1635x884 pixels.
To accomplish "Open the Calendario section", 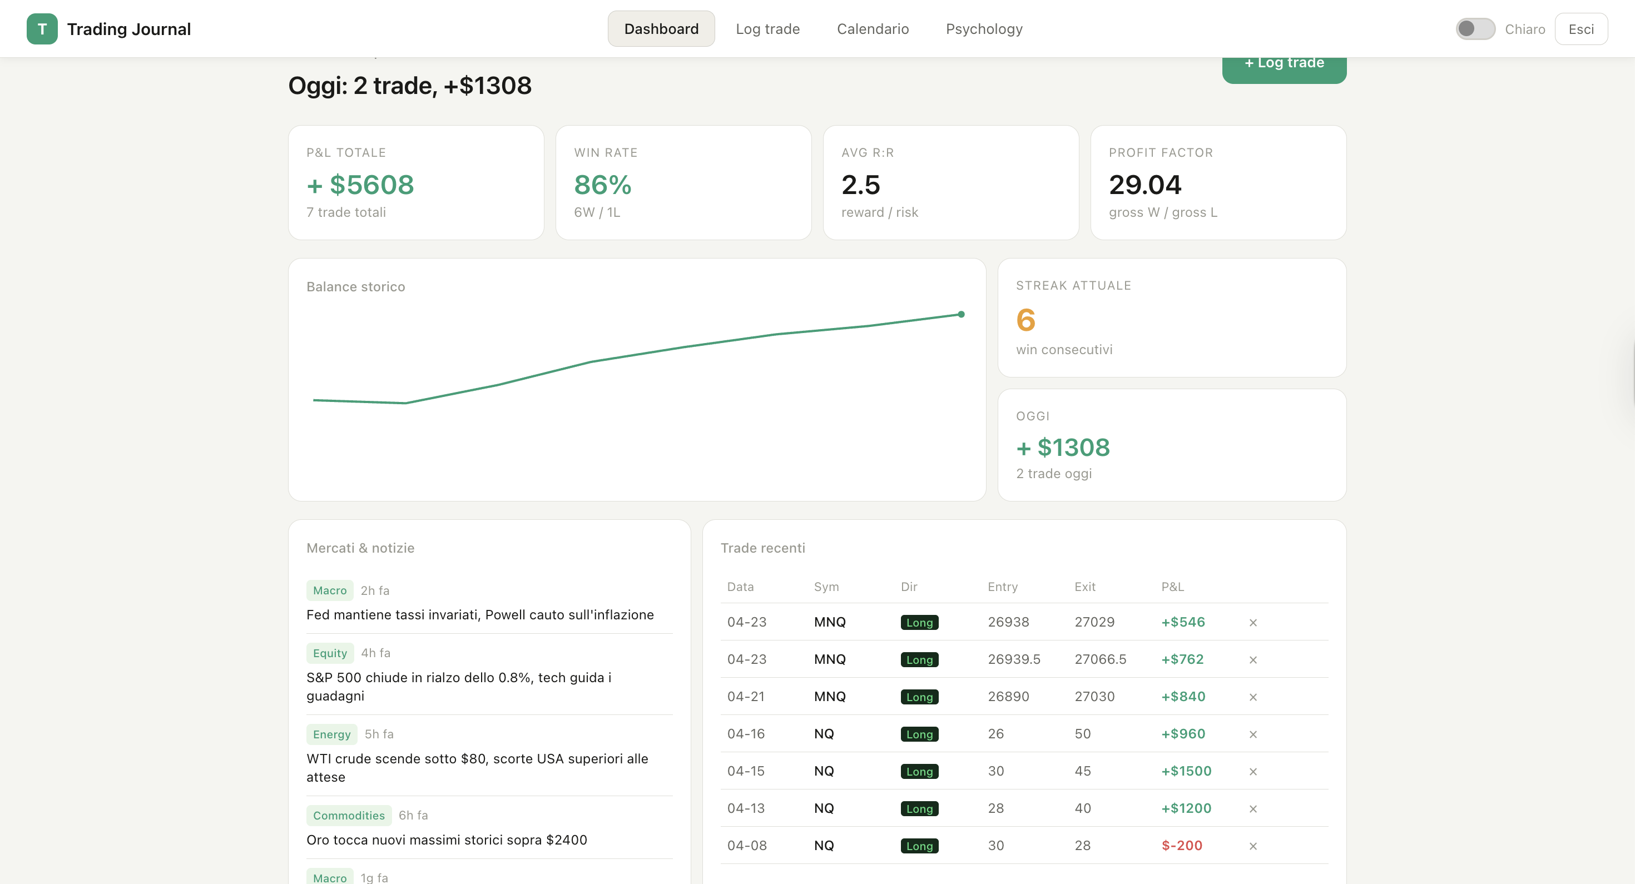I will pos(873,28).
